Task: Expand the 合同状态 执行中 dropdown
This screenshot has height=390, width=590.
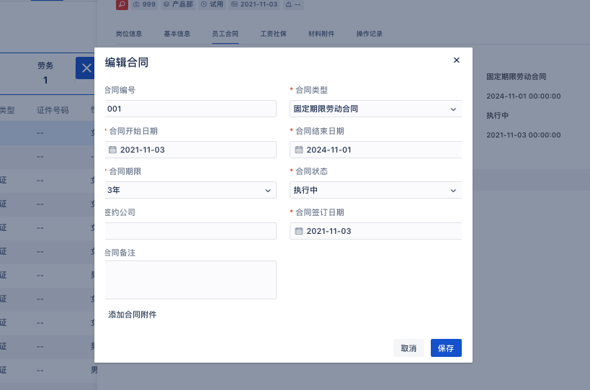Action: pos(375,190)
